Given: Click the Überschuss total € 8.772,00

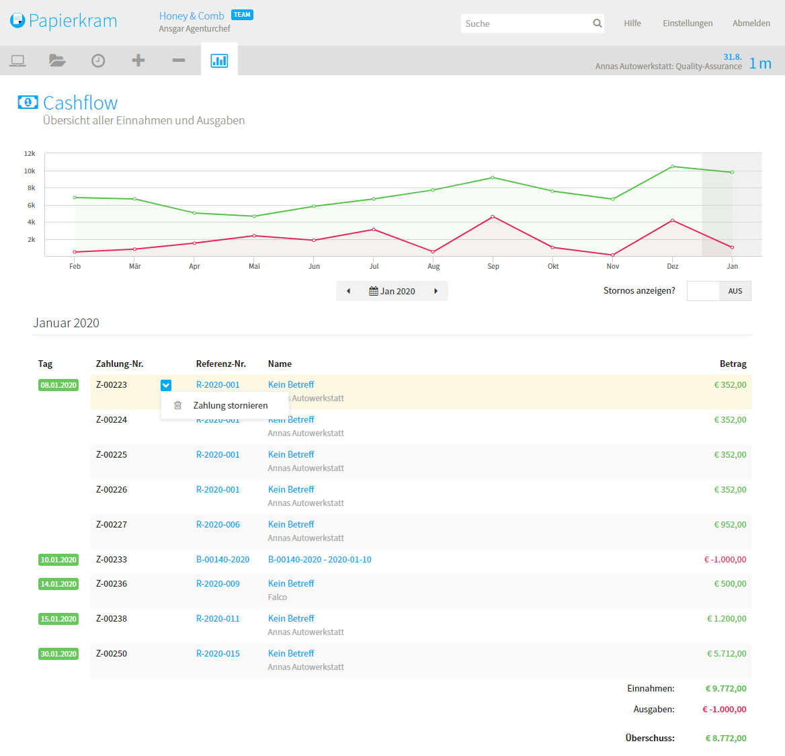Looking at the screenshot, I should [x=726, y=738].
